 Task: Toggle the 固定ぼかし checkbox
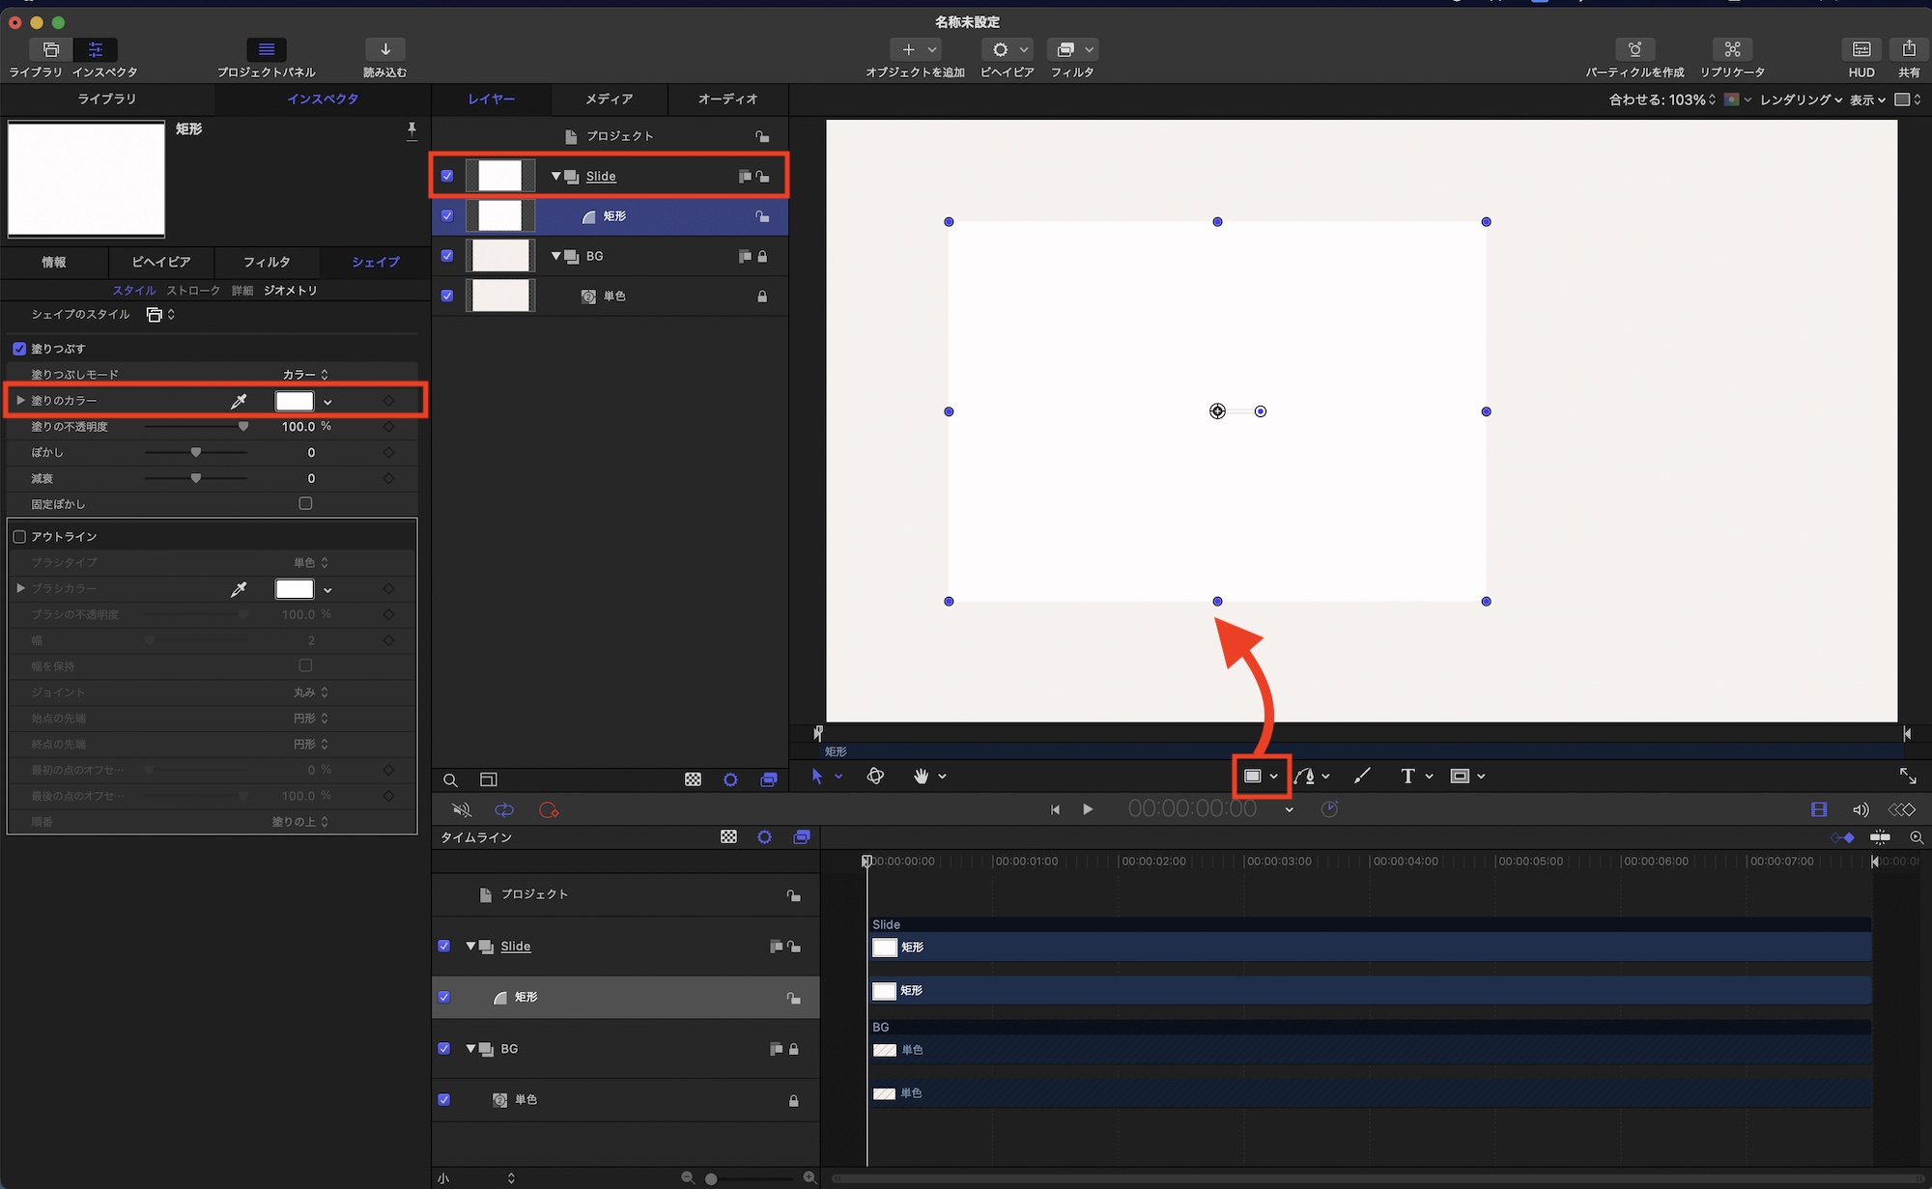pyautogui.click(x=305, y=503)
